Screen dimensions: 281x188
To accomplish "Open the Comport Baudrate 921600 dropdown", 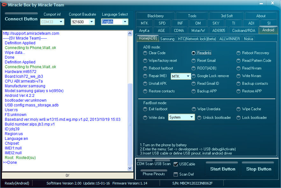I will click(x=83, y=22).
